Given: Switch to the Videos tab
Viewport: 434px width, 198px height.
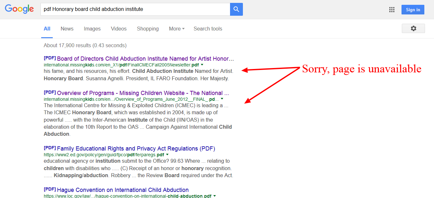Looking at the screenshot, I should tap(119, 29).
